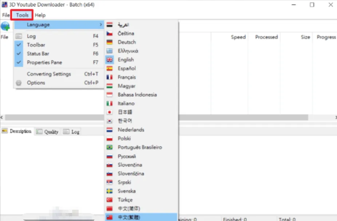The width and height of the screenshot is (337, 221).
Task: Pick Deutsch in the language list
Action: 142,42
